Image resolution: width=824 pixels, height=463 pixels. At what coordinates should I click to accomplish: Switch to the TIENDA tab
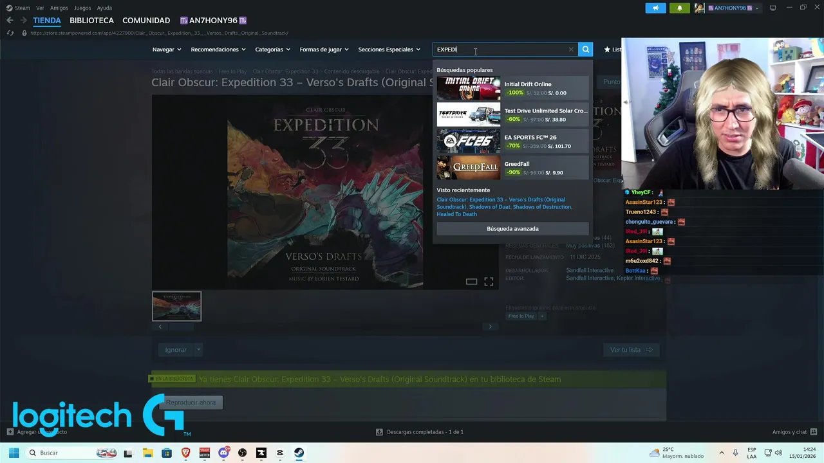pyautogui.click(x=47, y=21)
